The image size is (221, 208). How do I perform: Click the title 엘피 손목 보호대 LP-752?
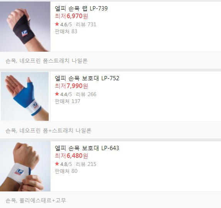(x=87, y=78)
